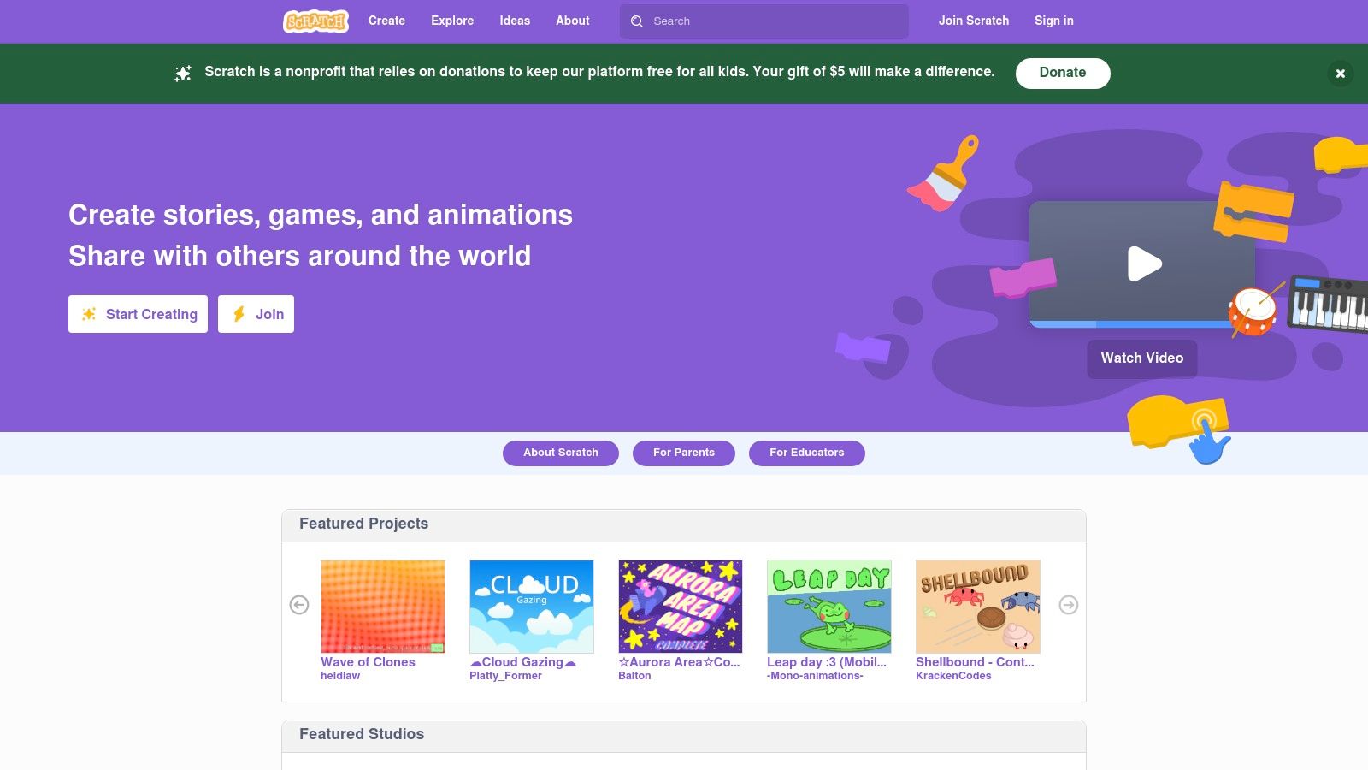Screen dimensions: 1368x770
Task: Open the For Parents page
Action: coord(684,453)
